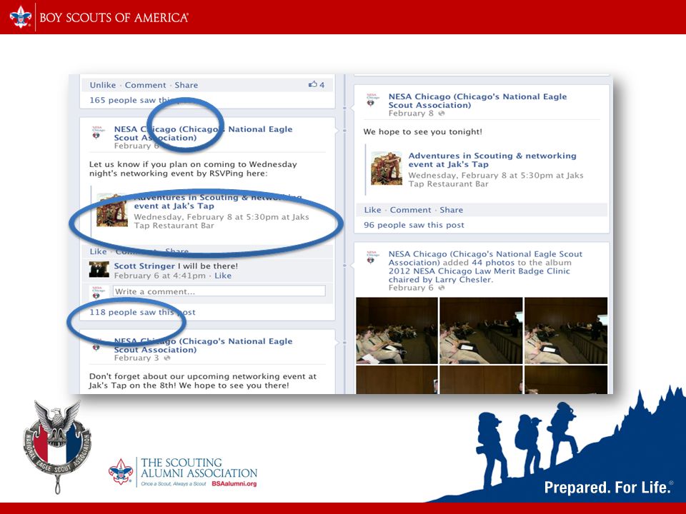This screenshot has height=514, width=686.
Task: Open the Jak's Tap event thumbnail in RSVP post
Action: pos(112,210)
